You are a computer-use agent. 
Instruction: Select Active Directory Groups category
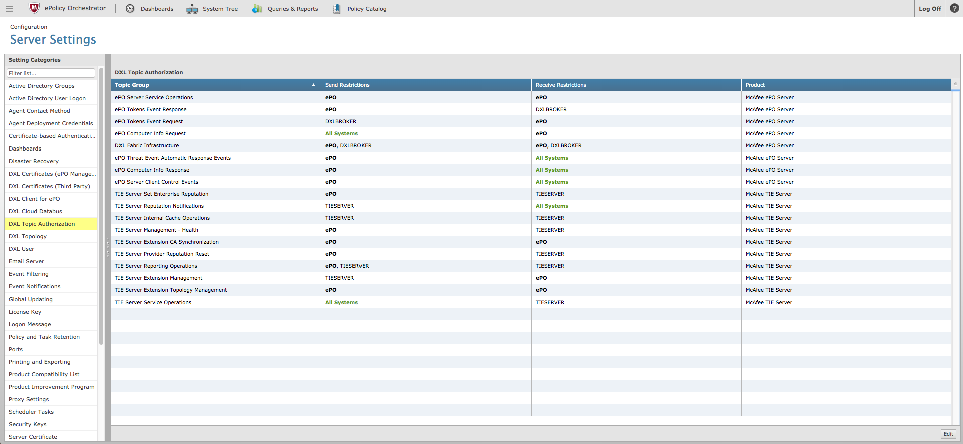tap(51, 86)
